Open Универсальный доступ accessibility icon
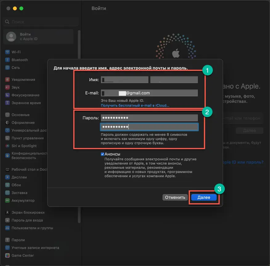270x266 pixels. coord(7,130)
